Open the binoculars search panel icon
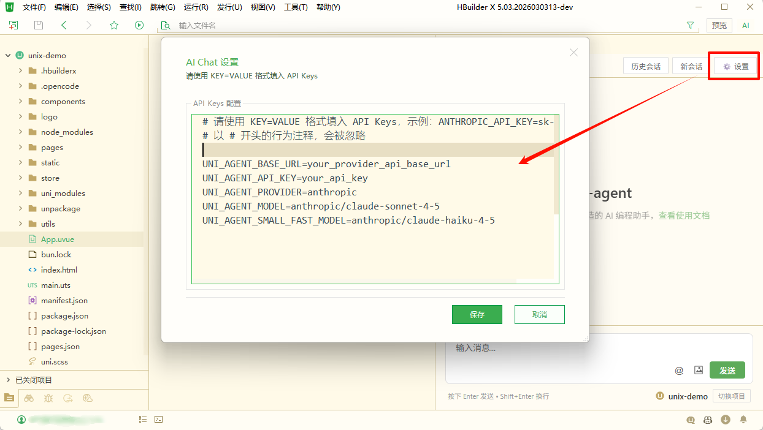The width and height of the screenshot is (763, 430). (29, 398)
